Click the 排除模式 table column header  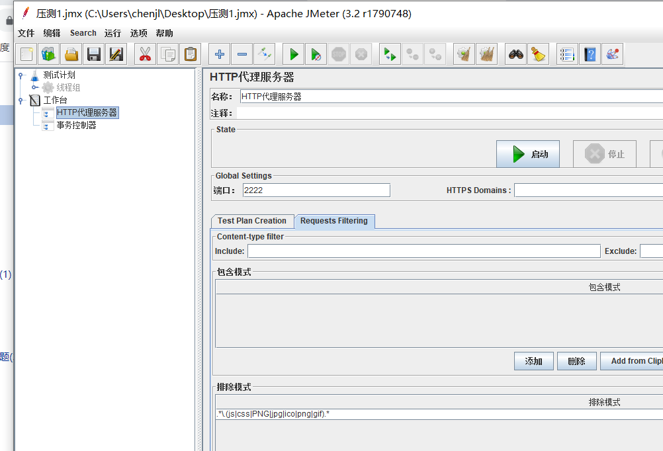click(x=439, y=402)
